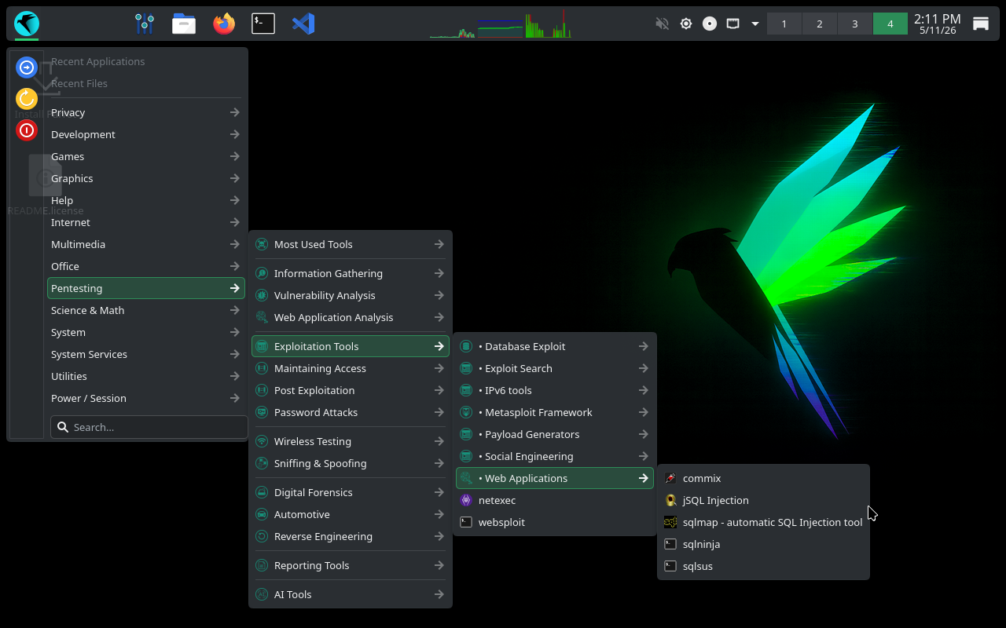
Task: Expand the hidden tray icons arrow
Action: click(x=755, y=24)
